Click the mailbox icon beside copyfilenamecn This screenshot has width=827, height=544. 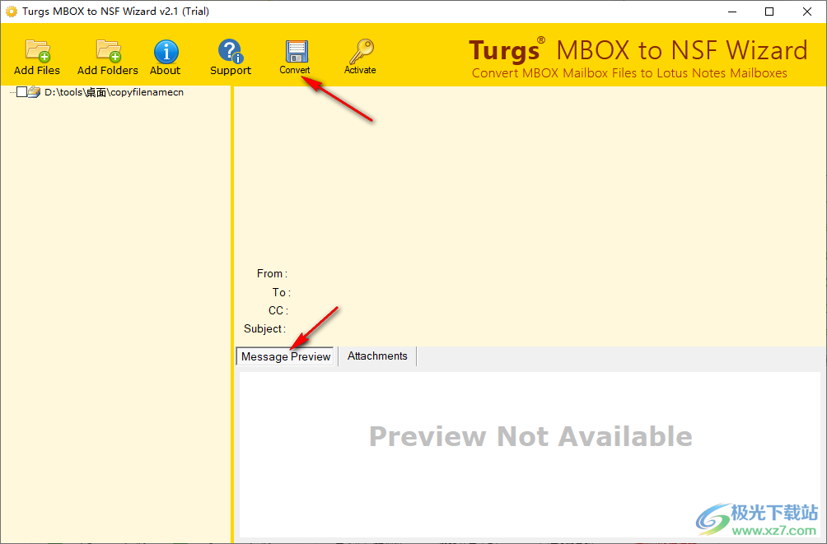35,92
